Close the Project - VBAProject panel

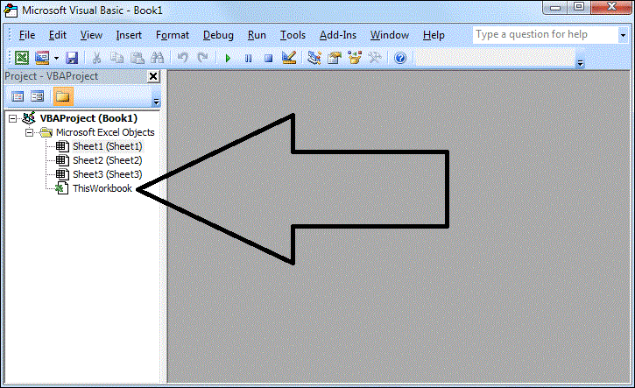[153, 76]
